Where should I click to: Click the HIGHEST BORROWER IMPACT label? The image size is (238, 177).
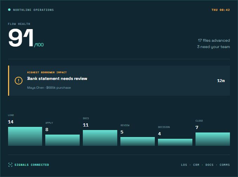(47, 73)
